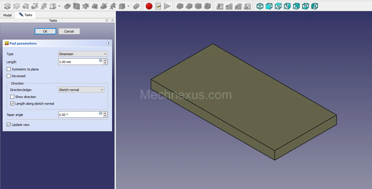Decrease Taper angle with down stepper
372x189 pixels.
pos(105,116)
